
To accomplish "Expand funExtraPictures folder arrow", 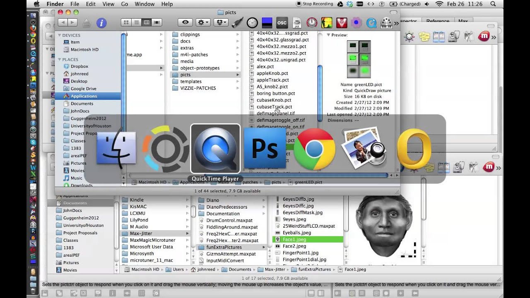I will 264,247.
